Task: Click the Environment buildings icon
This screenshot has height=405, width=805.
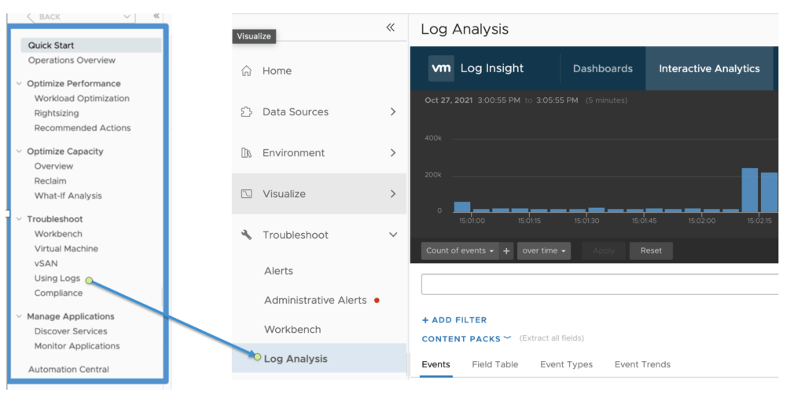Action: pos(247,153)
